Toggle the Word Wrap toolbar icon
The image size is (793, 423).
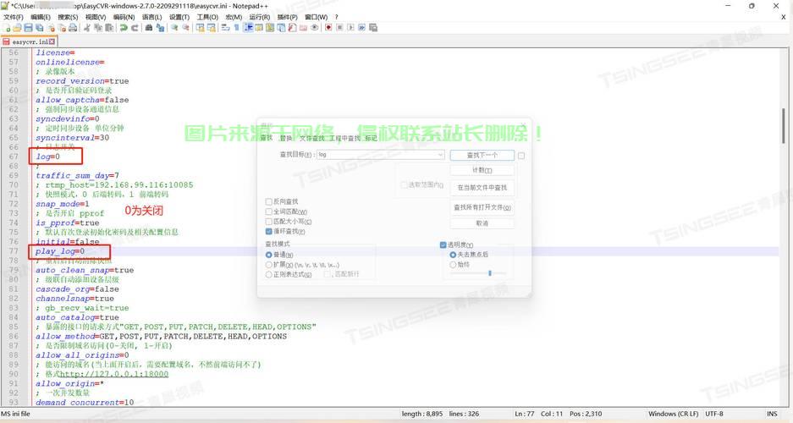pos(225,28)
